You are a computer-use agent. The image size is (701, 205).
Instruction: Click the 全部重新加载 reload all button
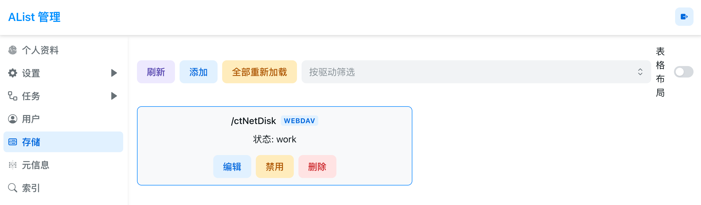[260, 72]
